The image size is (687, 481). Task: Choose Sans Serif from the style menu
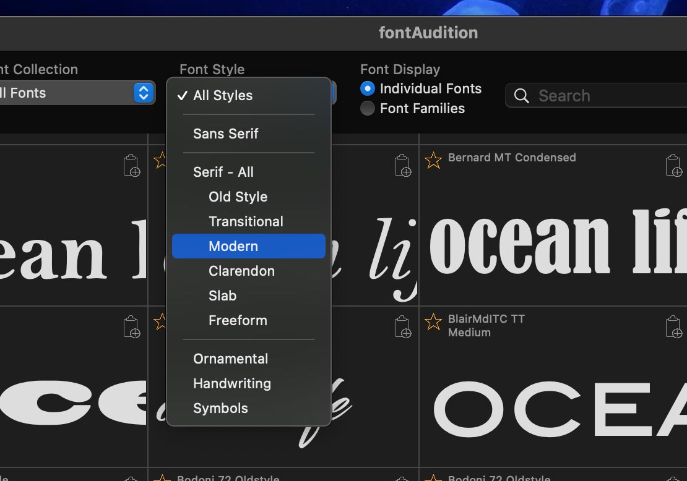tap(248, 134)
